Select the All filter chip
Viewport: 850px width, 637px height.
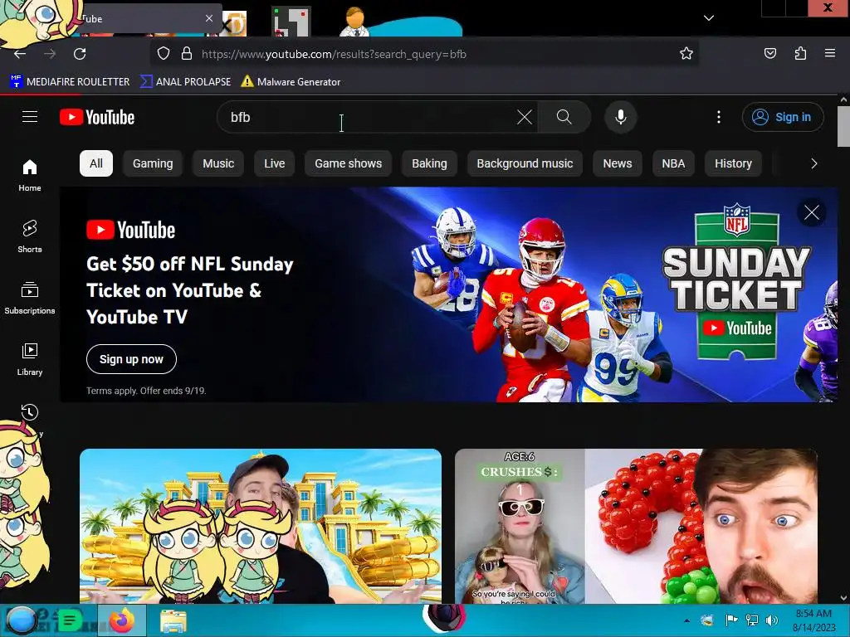[x=96, y=163]
